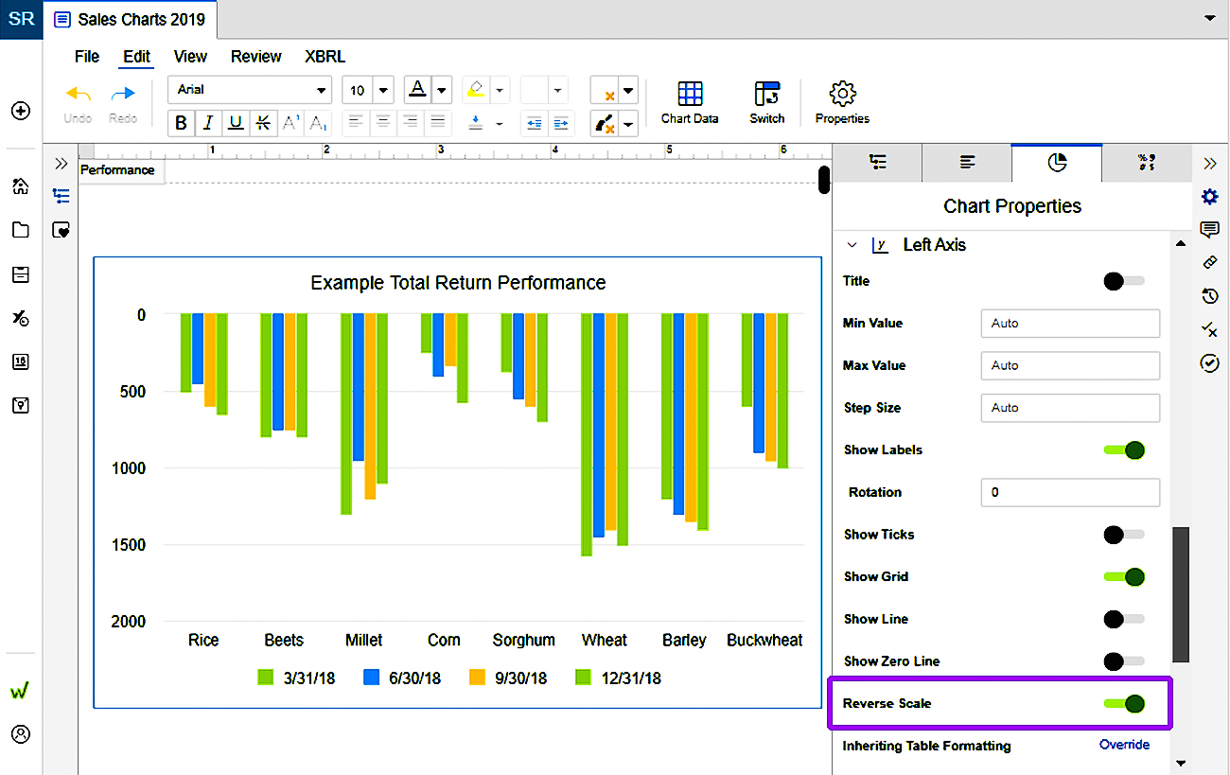Open the Home icon in left sidebar
The width and height of the screenshot is (1230, 775).
[20, 186]
